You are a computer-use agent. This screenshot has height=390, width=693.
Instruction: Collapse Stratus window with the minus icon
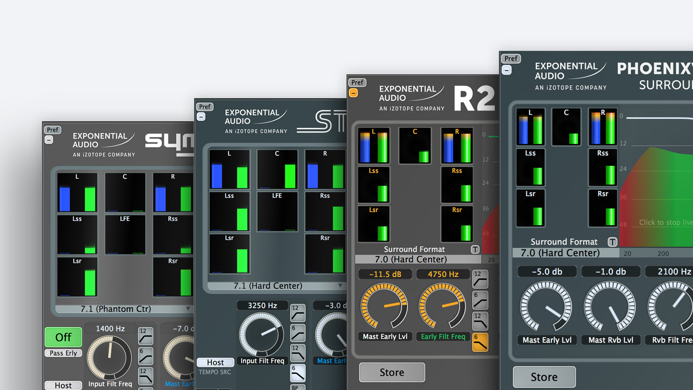coord(201,117)
